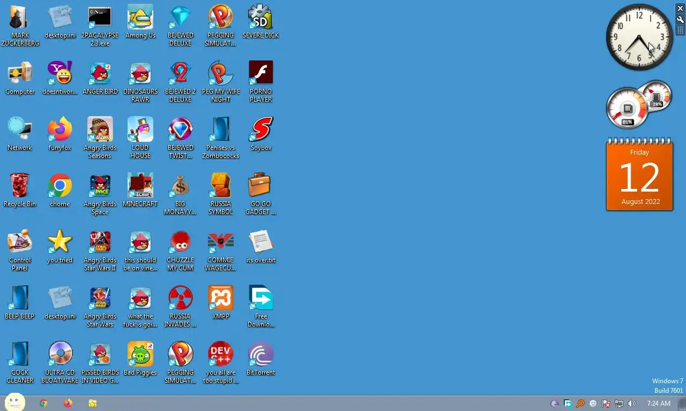Screen dimensions: 686x411
Task: Select the LOUD HOUSE icon
Action: [140, 138]
